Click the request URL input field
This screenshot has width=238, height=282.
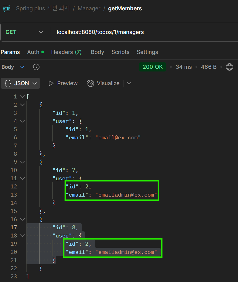[144, 32]
